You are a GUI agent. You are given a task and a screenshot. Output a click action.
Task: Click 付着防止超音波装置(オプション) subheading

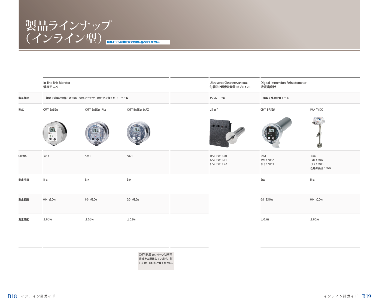(230, 87)
